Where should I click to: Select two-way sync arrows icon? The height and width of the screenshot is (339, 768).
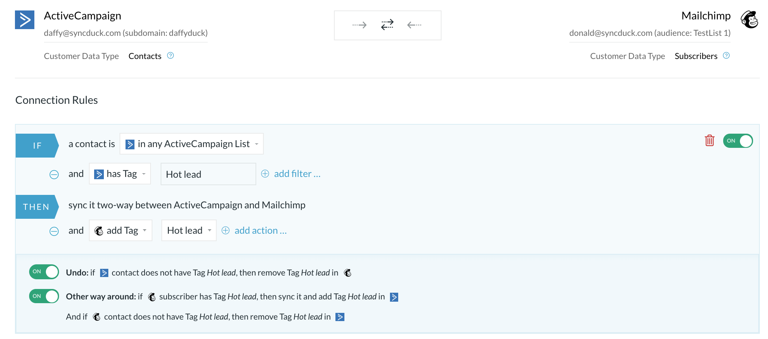tap(387, 25)
